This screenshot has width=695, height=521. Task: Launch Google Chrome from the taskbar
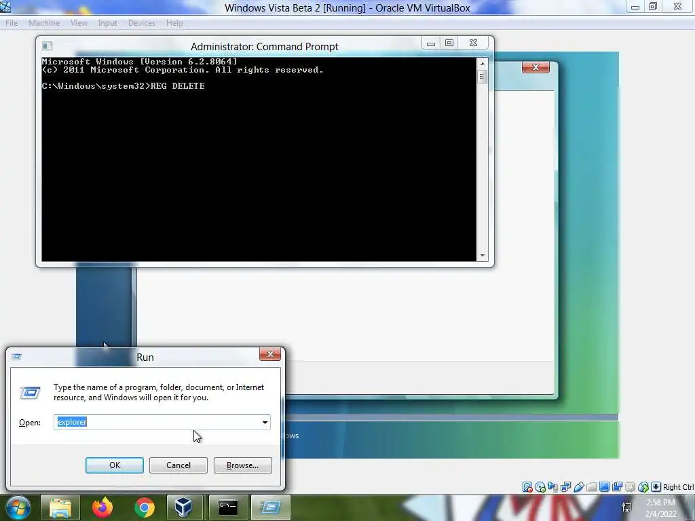coord(145,507)
